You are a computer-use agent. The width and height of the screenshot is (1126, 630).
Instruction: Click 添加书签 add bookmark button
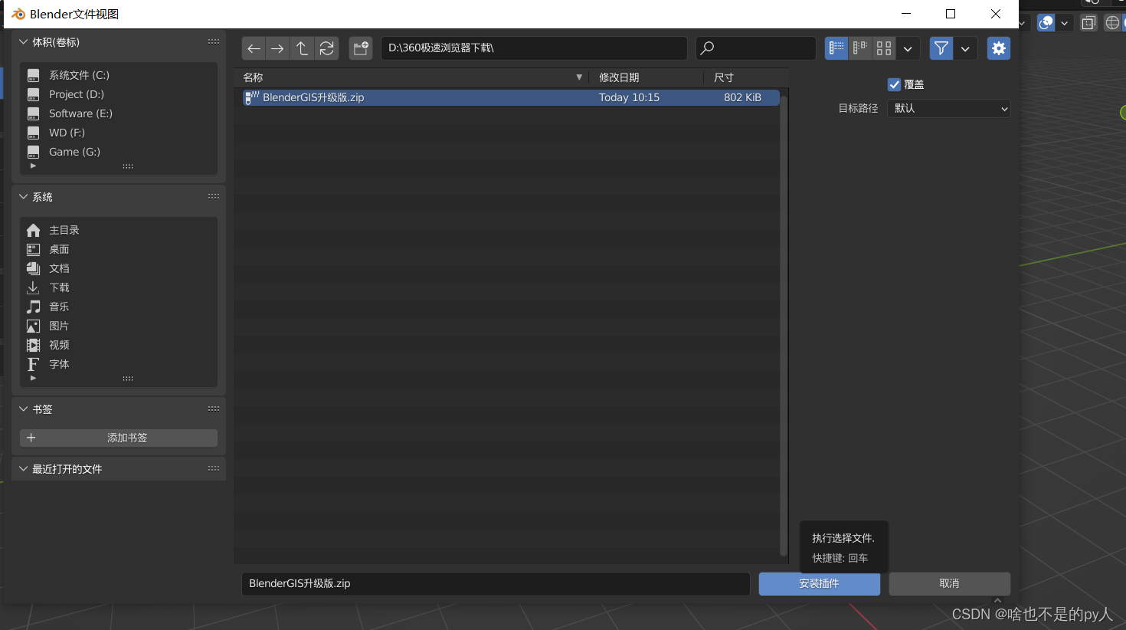119,438
